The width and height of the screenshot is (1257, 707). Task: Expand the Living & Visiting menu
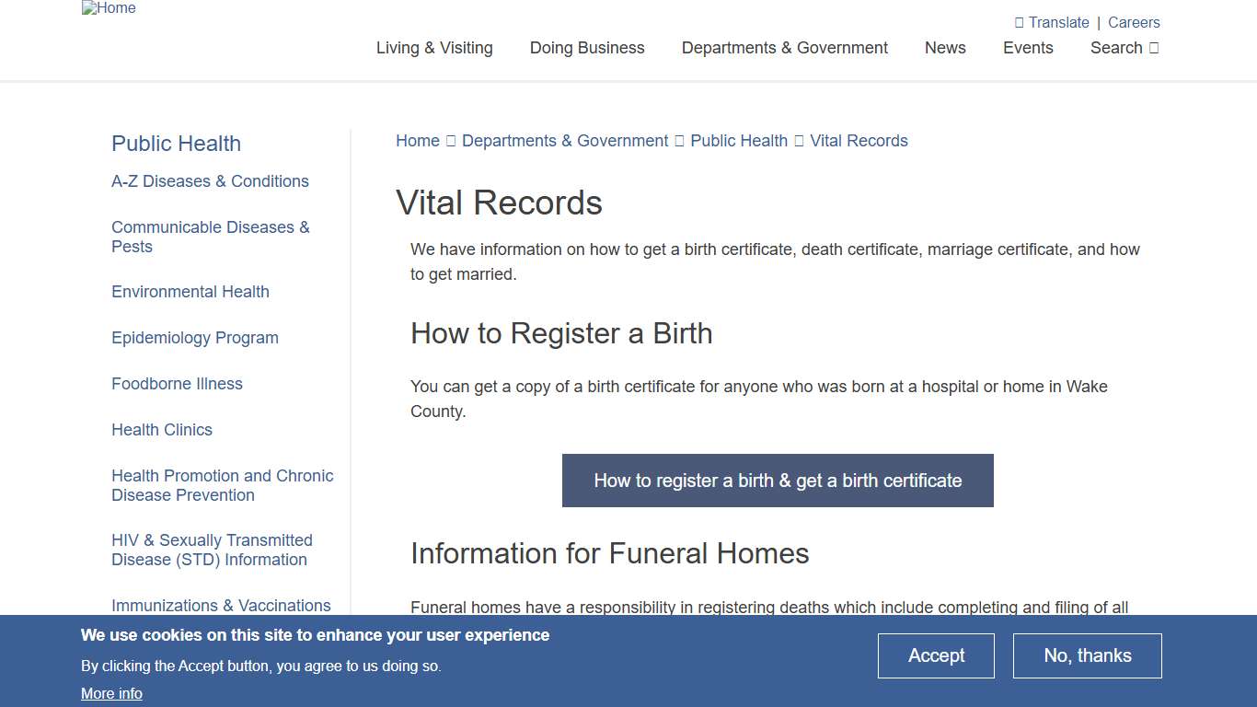point(433,48)
